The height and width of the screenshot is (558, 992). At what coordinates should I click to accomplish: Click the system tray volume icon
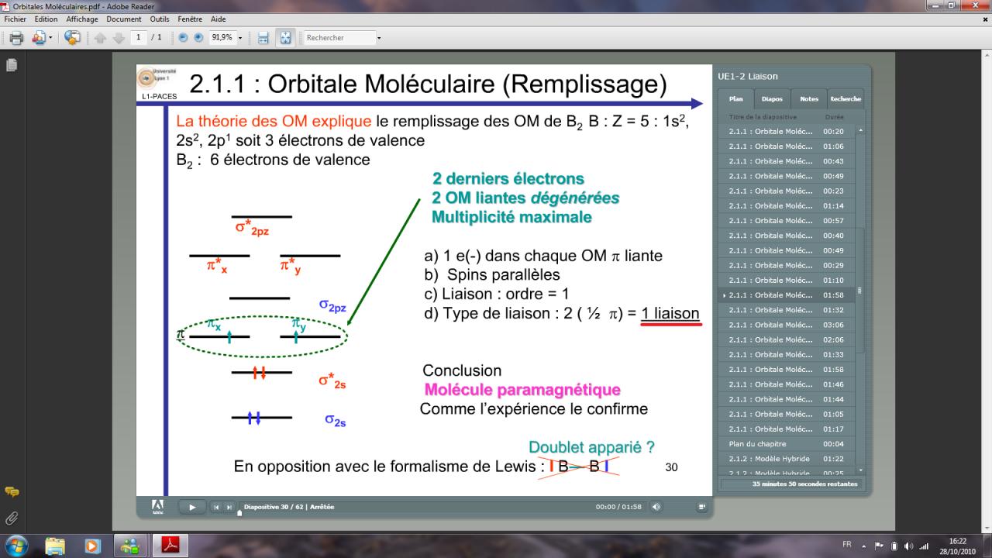pyautogui.click(x=908, y=545)
